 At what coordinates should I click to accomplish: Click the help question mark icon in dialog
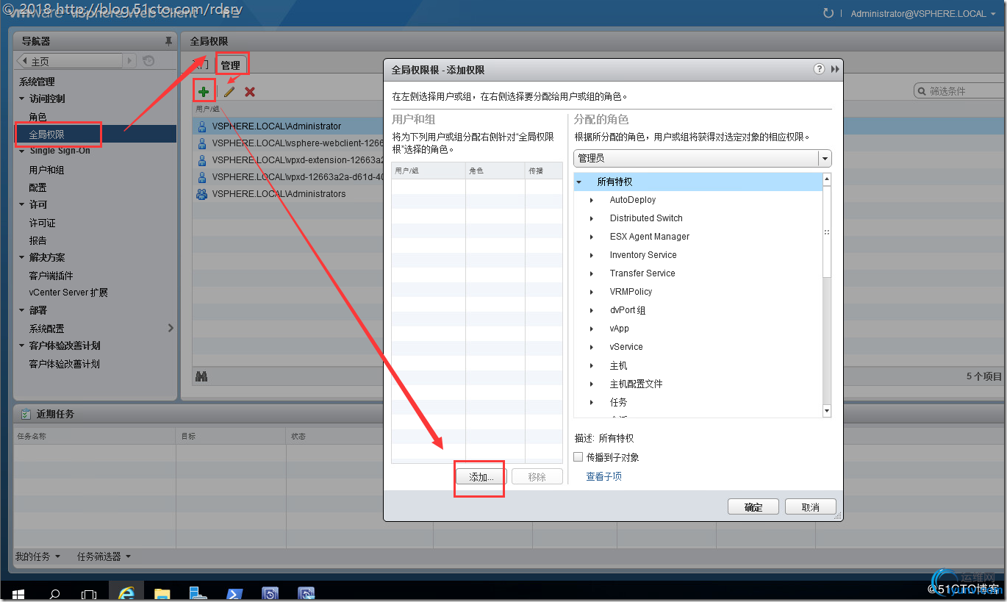(x=819, y=69)
